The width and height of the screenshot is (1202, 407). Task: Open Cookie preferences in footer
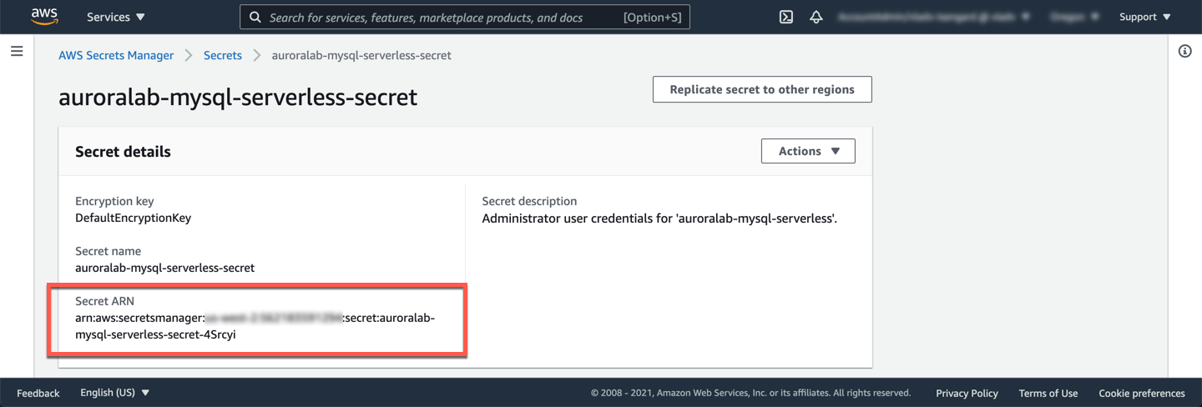[1141, 393]
